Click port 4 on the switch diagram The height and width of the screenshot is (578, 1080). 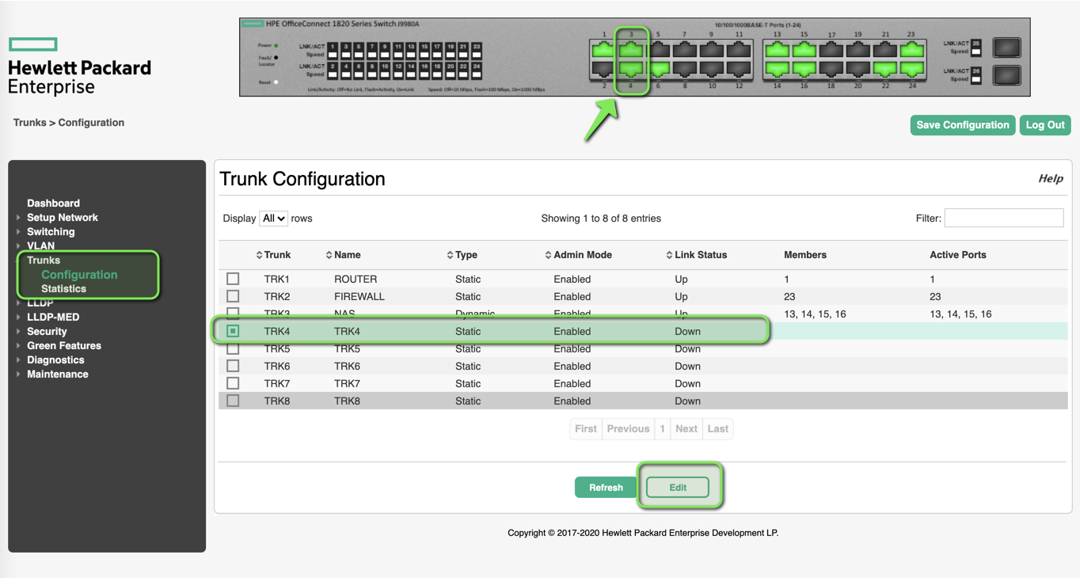tap(631, 69)
